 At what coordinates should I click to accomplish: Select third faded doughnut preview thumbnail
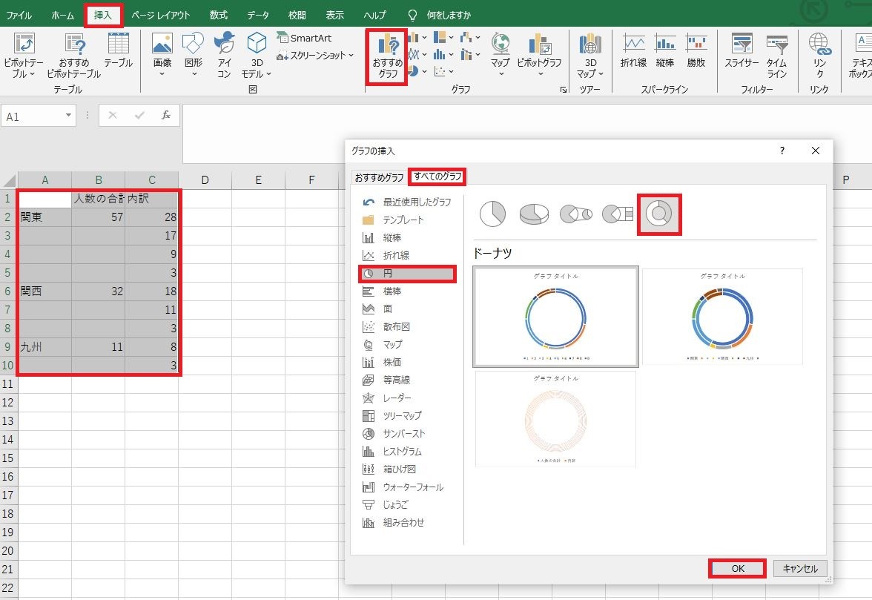(x=555, y=419)
